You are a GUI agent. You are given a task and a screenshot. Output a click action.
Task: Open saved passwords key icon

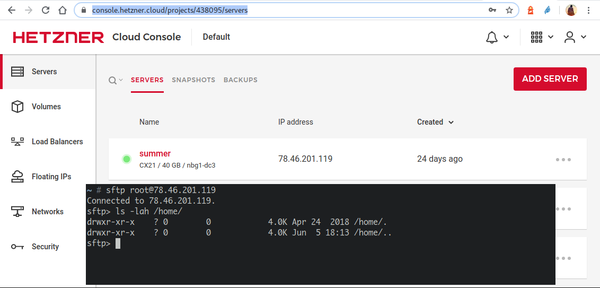pyautogui.click(x=492, y=10)
